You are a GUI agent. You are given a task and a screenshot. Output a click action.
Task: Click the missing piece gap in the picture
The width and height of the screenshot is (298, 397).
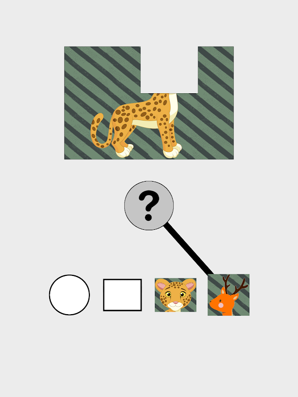pyautogui.click(x=169, y=70)
